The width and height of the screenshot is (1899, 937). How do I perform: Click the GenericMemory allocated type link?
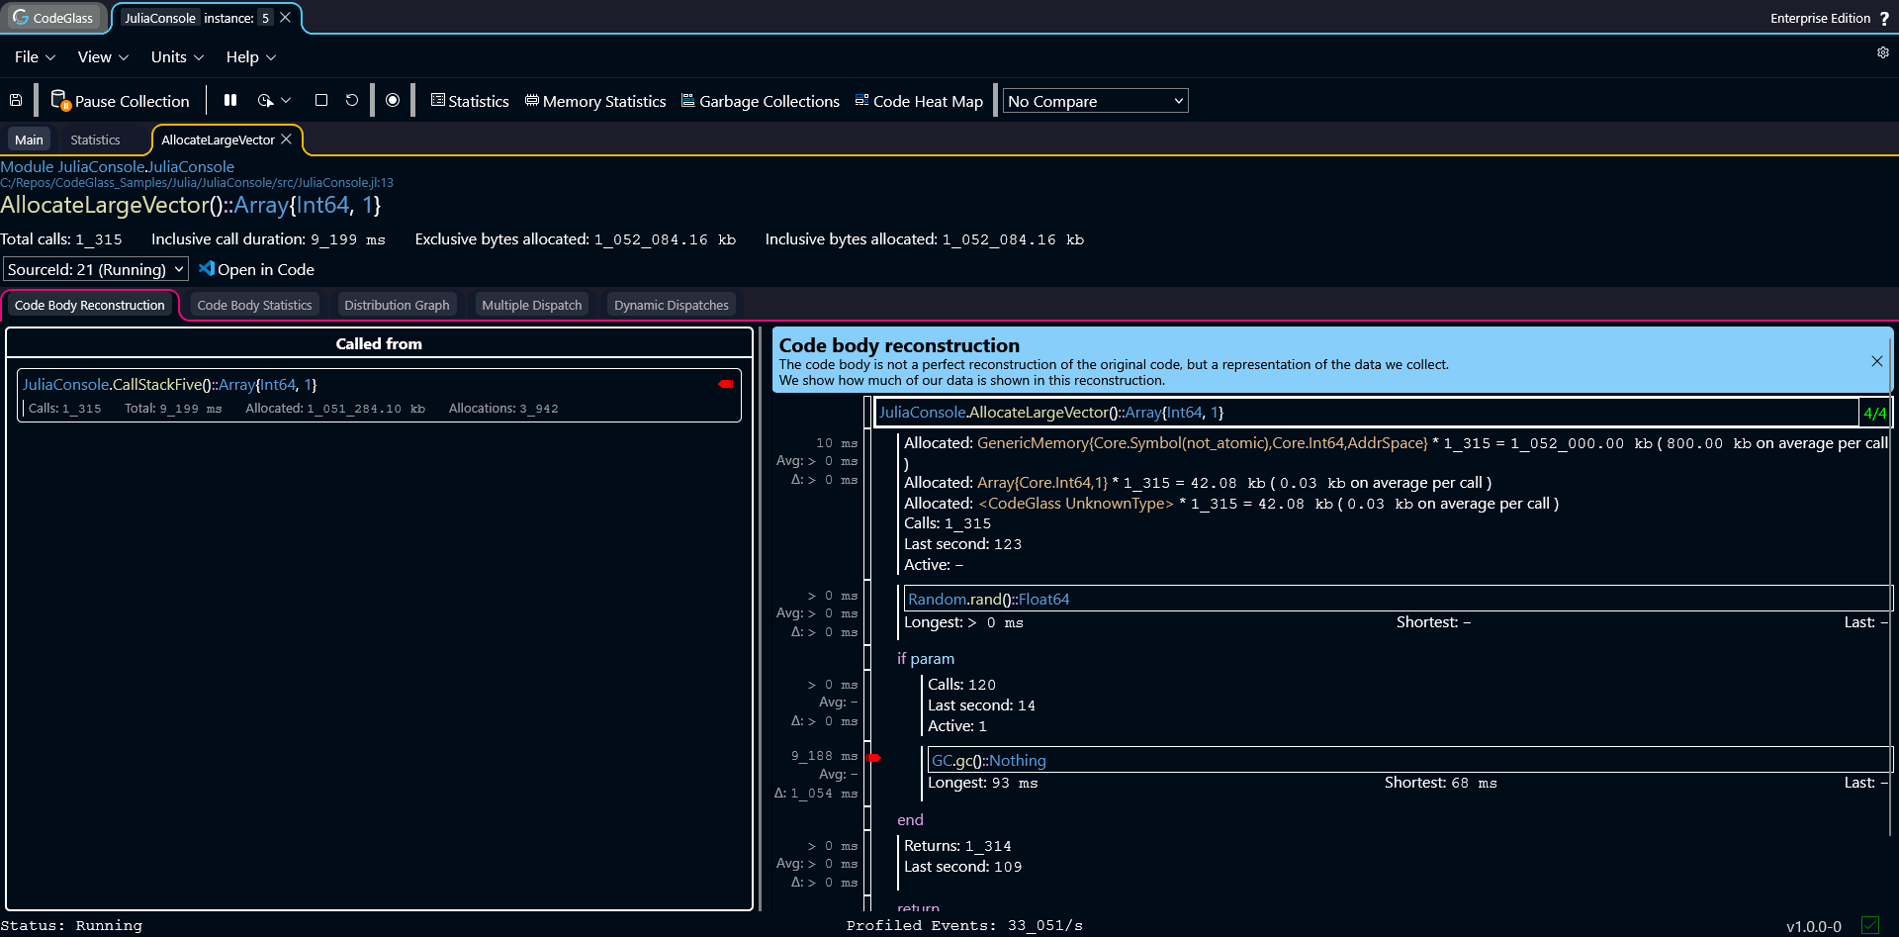coord(1203,443)
